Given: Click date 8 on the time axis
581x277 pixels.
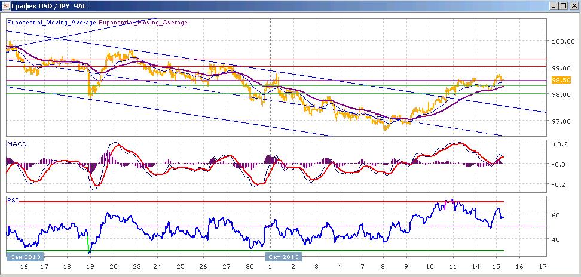Looking at the screenshot, I should click(x=384, y=267).
